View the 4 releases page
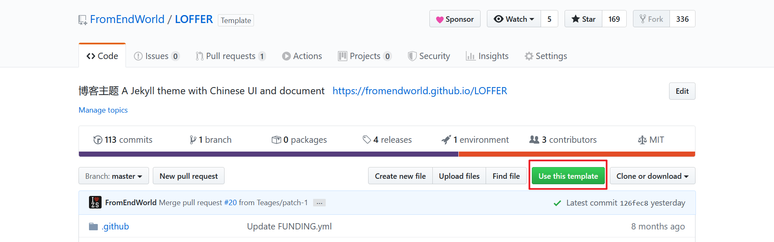 [x=387, y=140]
